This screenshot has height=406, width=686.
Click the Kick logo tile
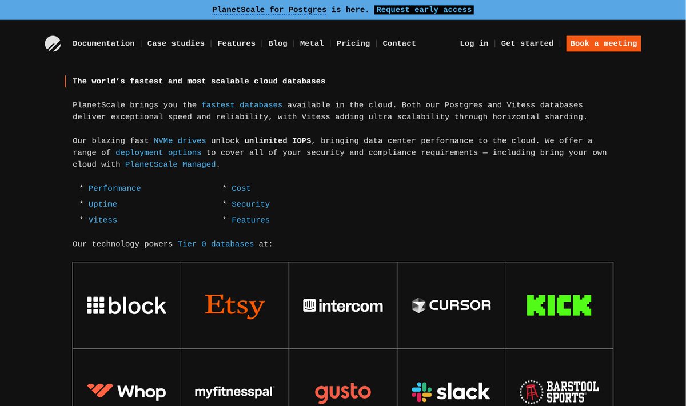point(559,305)
